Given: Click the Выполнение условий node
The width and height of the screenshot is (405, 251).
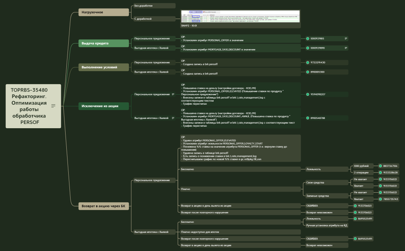Looking at the screenshot, I should coord(104,68).
